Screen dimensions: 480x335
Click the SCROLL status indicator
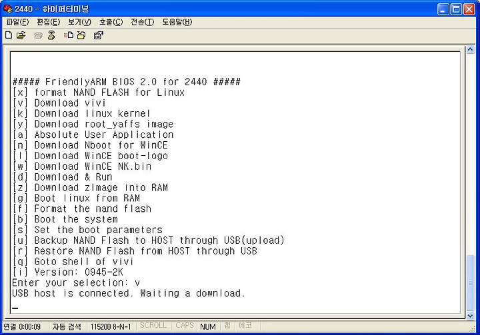tap(153, 325)
